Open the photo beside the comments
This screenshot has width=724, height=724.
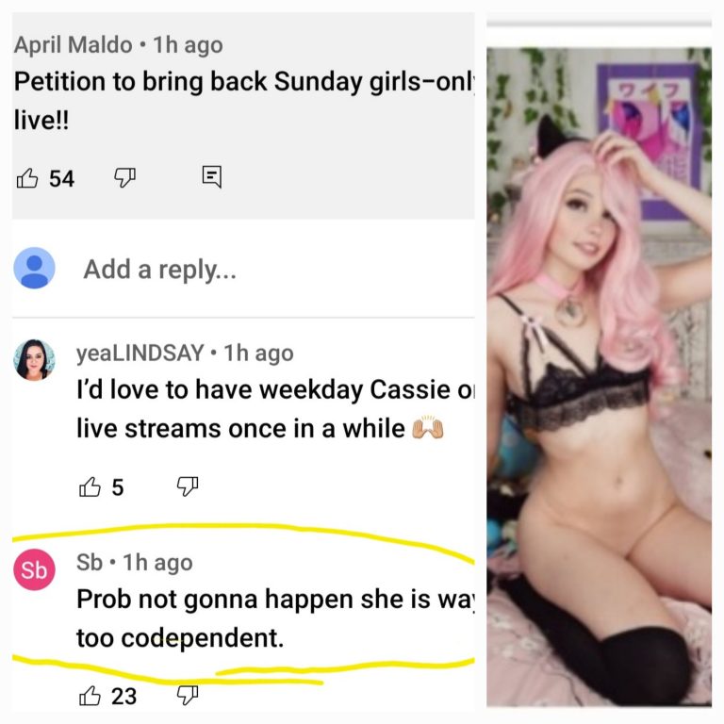[x=599, y=376]
